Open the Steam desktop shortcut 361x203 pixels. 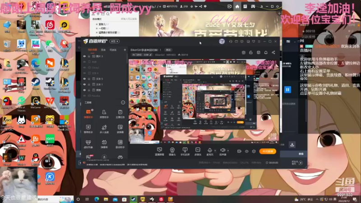pos(36,84)
